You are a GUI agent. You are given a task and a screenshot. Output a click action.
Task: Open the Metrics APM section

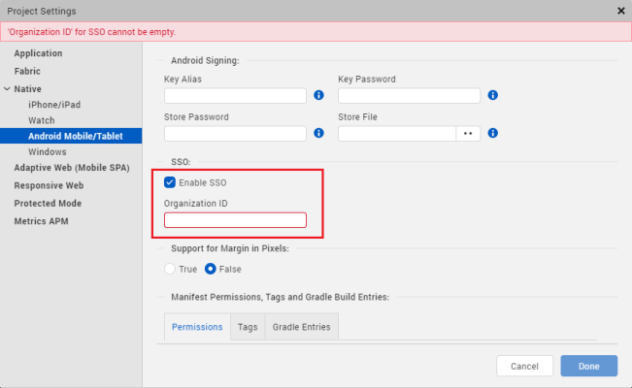tap(41, 221)
